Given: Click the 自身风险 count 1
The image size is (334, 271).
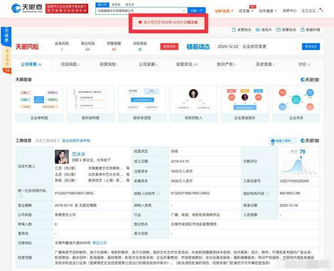Looking at the screenshot, I should [62, 50].
